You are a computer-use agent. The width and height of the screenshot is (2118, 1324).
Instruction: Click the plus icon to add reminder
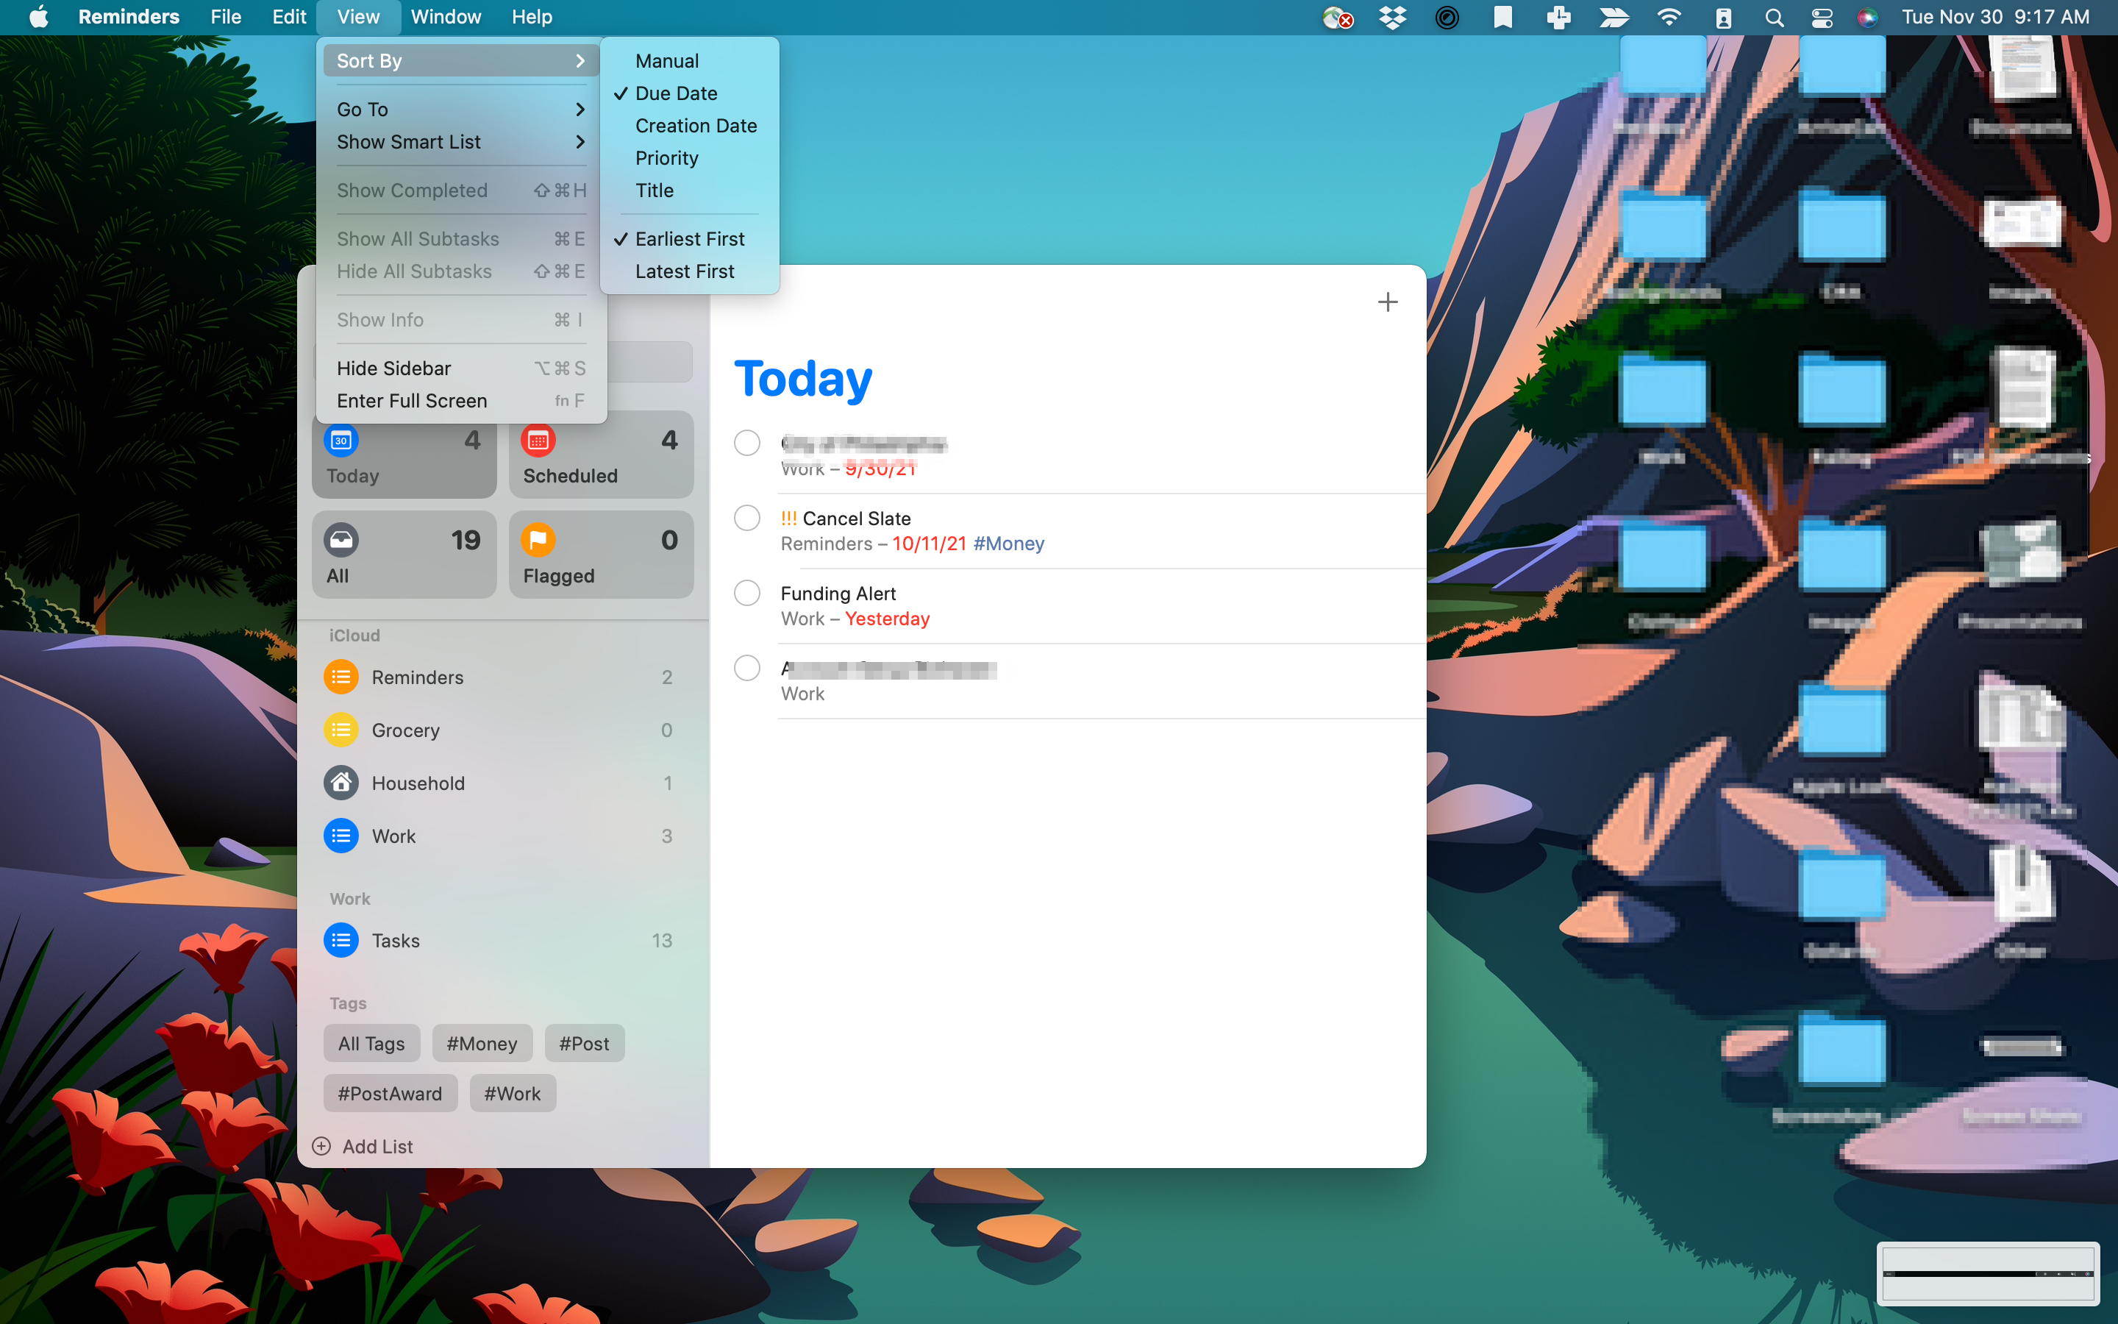pos(1387,302)
